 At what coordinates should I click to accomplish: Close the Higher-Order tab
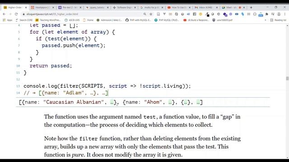26,8
